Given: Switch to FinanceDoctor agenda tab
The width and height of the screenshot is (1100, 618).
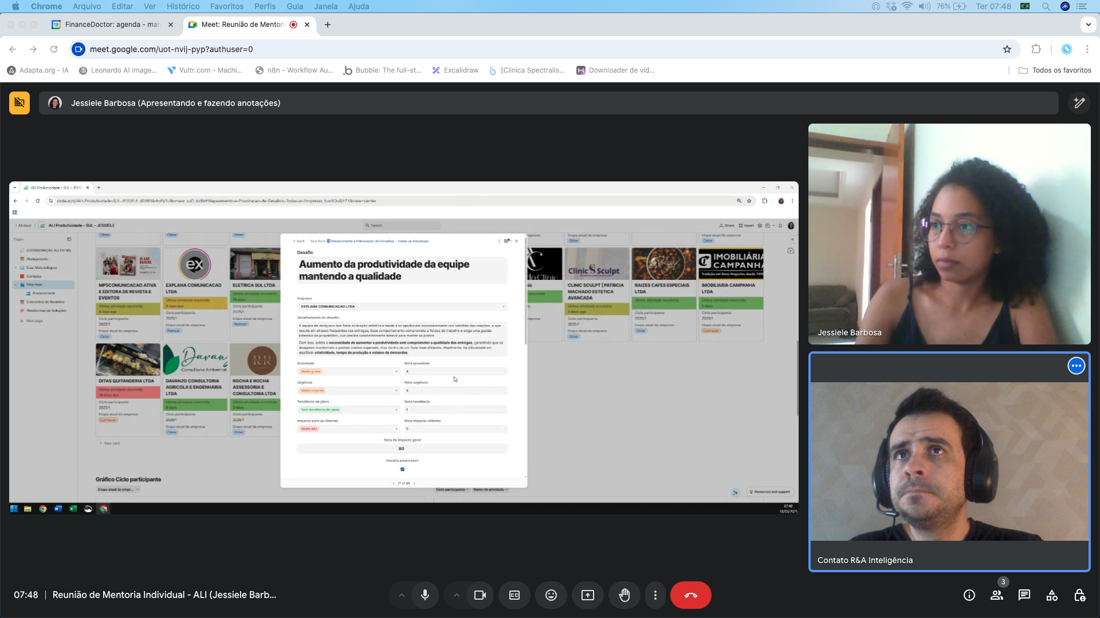Looking at the screenshot, I should [112, 25].
